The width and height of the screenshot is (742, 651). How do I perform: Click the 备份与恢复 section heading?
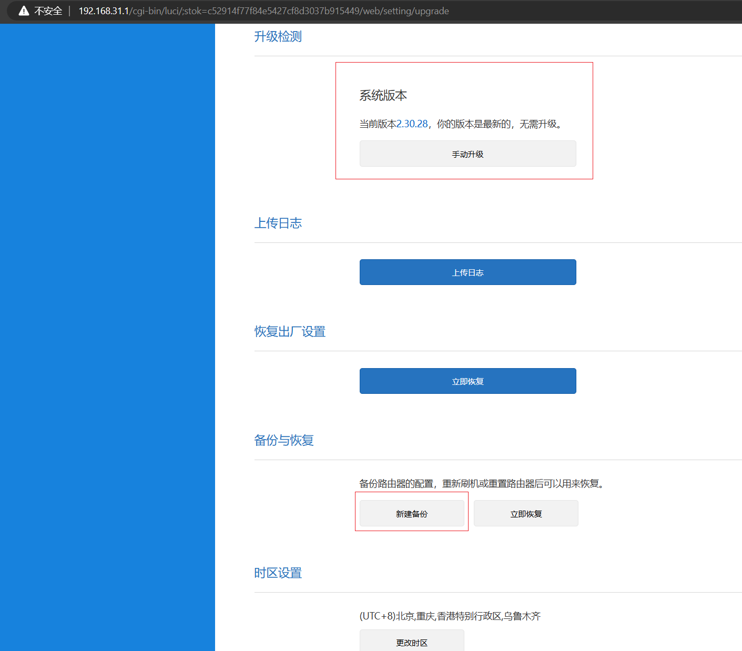pos(283,441)
